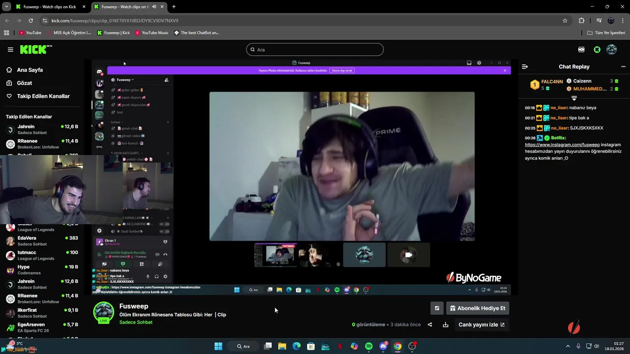630x354 pixels.
Task: Collapse the Chat Replay panel
Action: coord(525,66)
